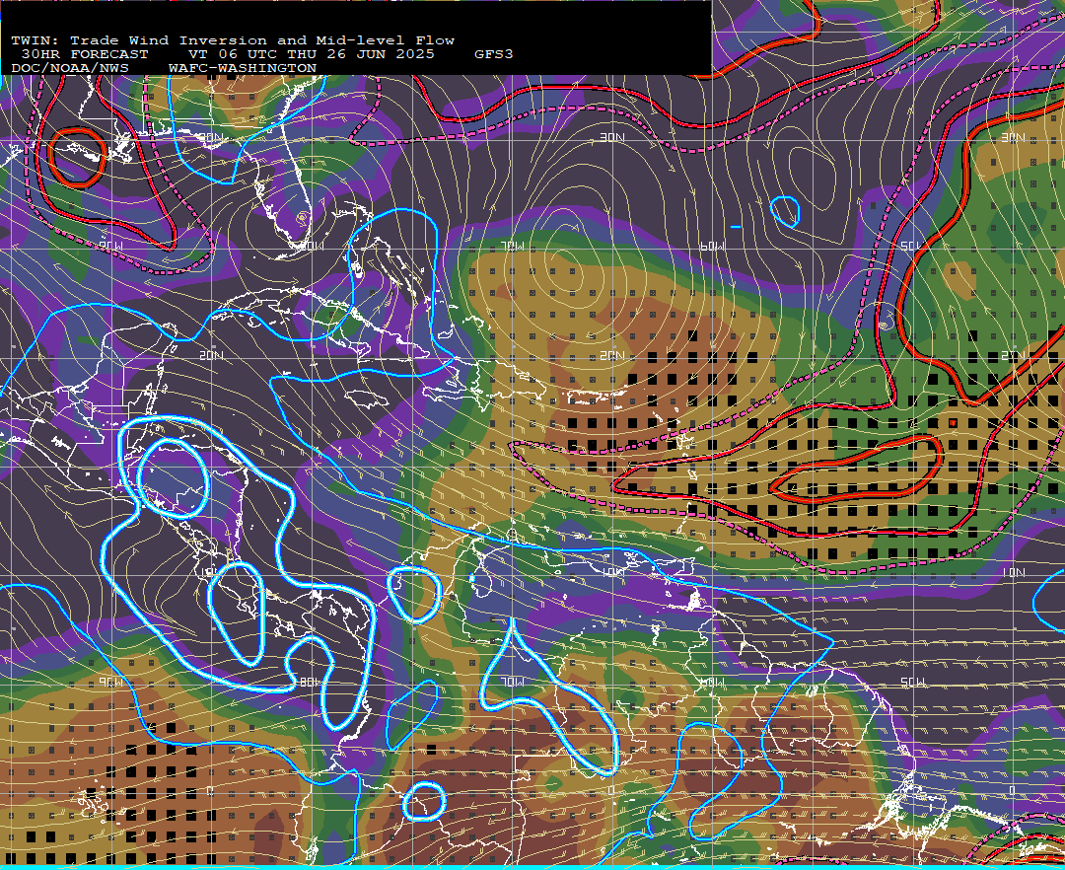Viewport: 1065px width, 870px height.
Task: Select the '30HR FORECAST' header text
Action: tap(84, 54)
